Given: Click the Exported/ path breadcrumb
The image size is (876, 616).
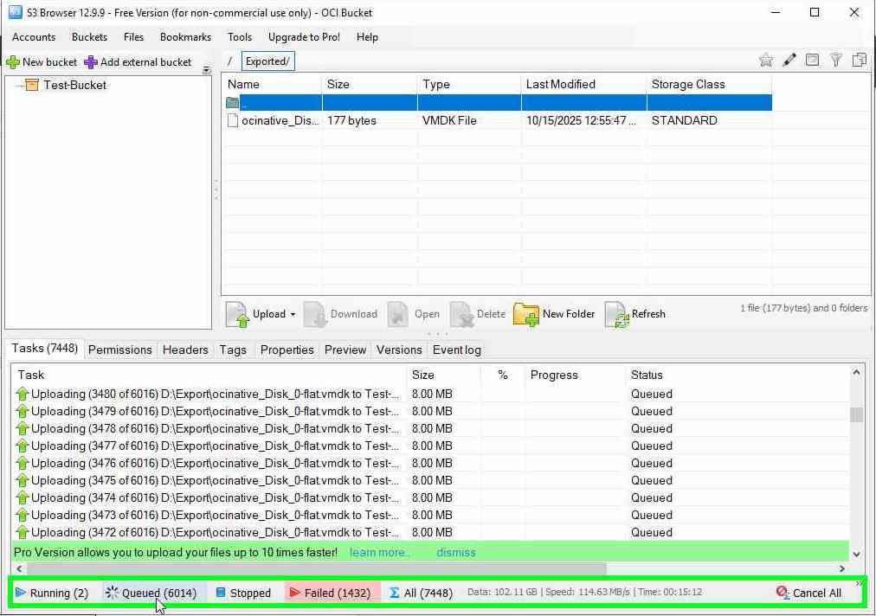Looking at the screenshot, I should [267, 61].
